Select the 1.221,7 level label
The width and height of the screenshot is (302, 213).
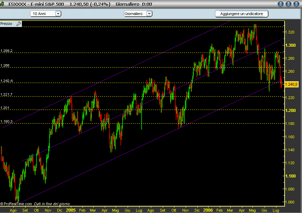coord(6,95)
